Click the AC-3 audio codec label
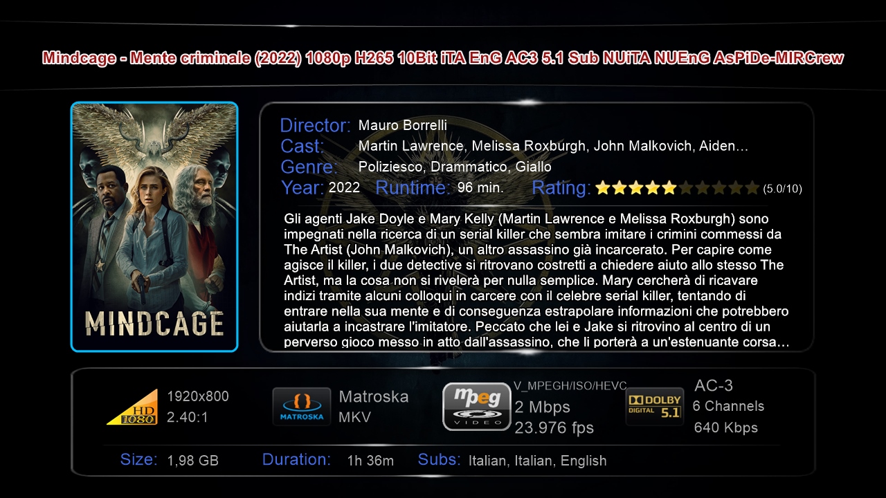This screenshot has width=886, height=498. click(714, 386)
